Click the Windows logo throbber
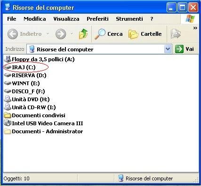This screenshot has height=186, width=201. [190, 19]
